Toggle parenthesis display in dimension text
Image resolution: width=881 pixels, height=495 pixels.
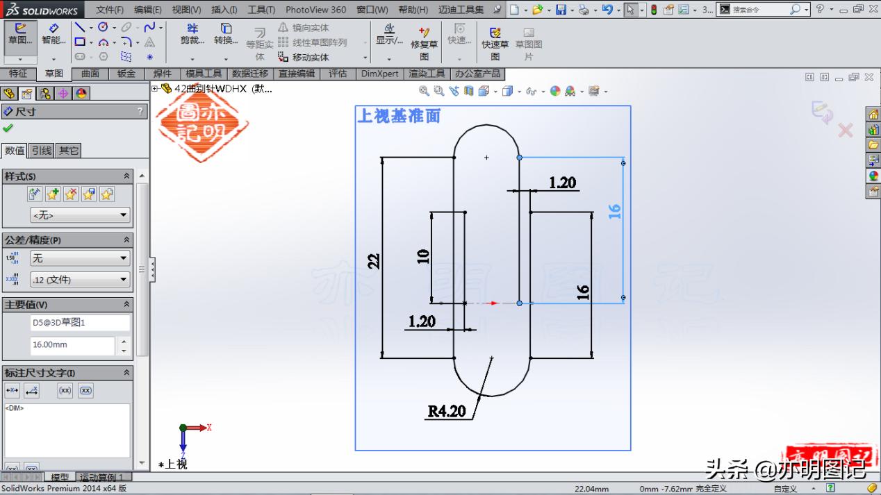click(x=64, y=390)
